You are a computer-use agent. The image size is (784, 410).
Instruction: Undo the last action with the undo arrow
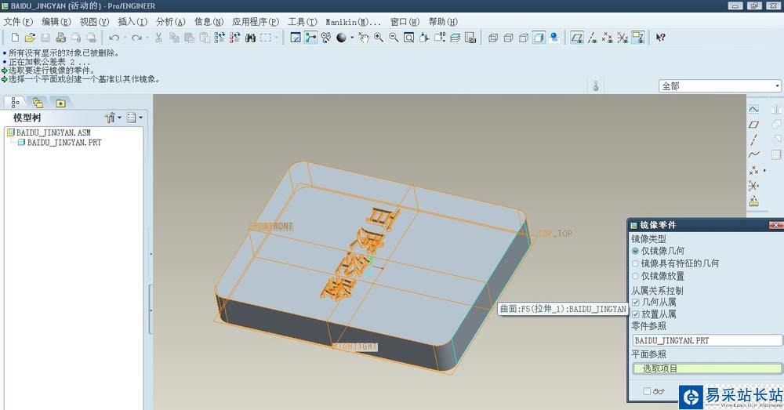tap(114, 38)
